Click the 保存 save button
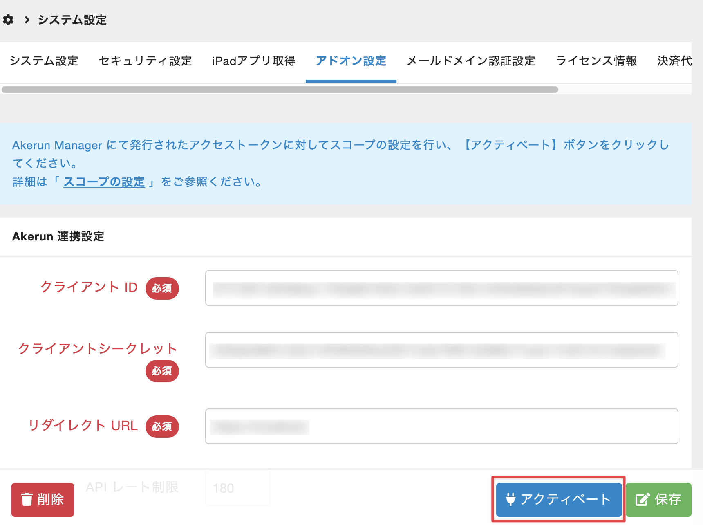The width and height of the screenshot is (703, 525). 658,500
